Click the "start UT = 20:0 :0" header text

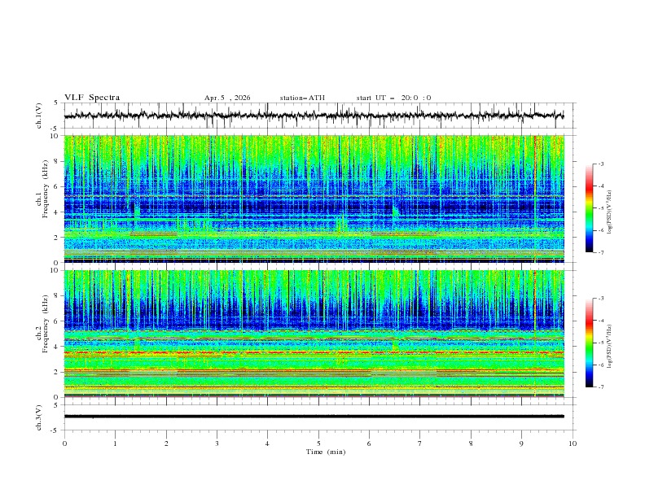coord(393,98)
